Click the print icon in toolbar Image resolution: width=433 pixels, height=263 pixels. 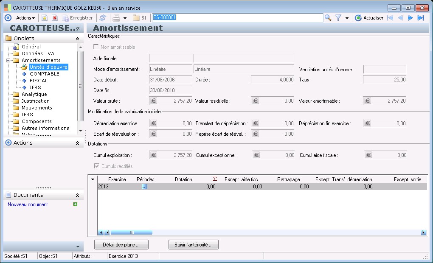point(116,18)
